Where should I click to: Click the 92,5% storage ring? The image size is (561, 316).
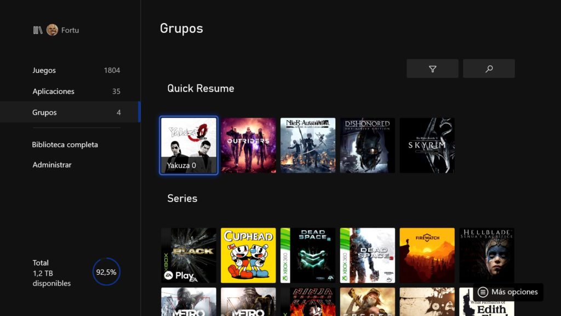point(106,272)
